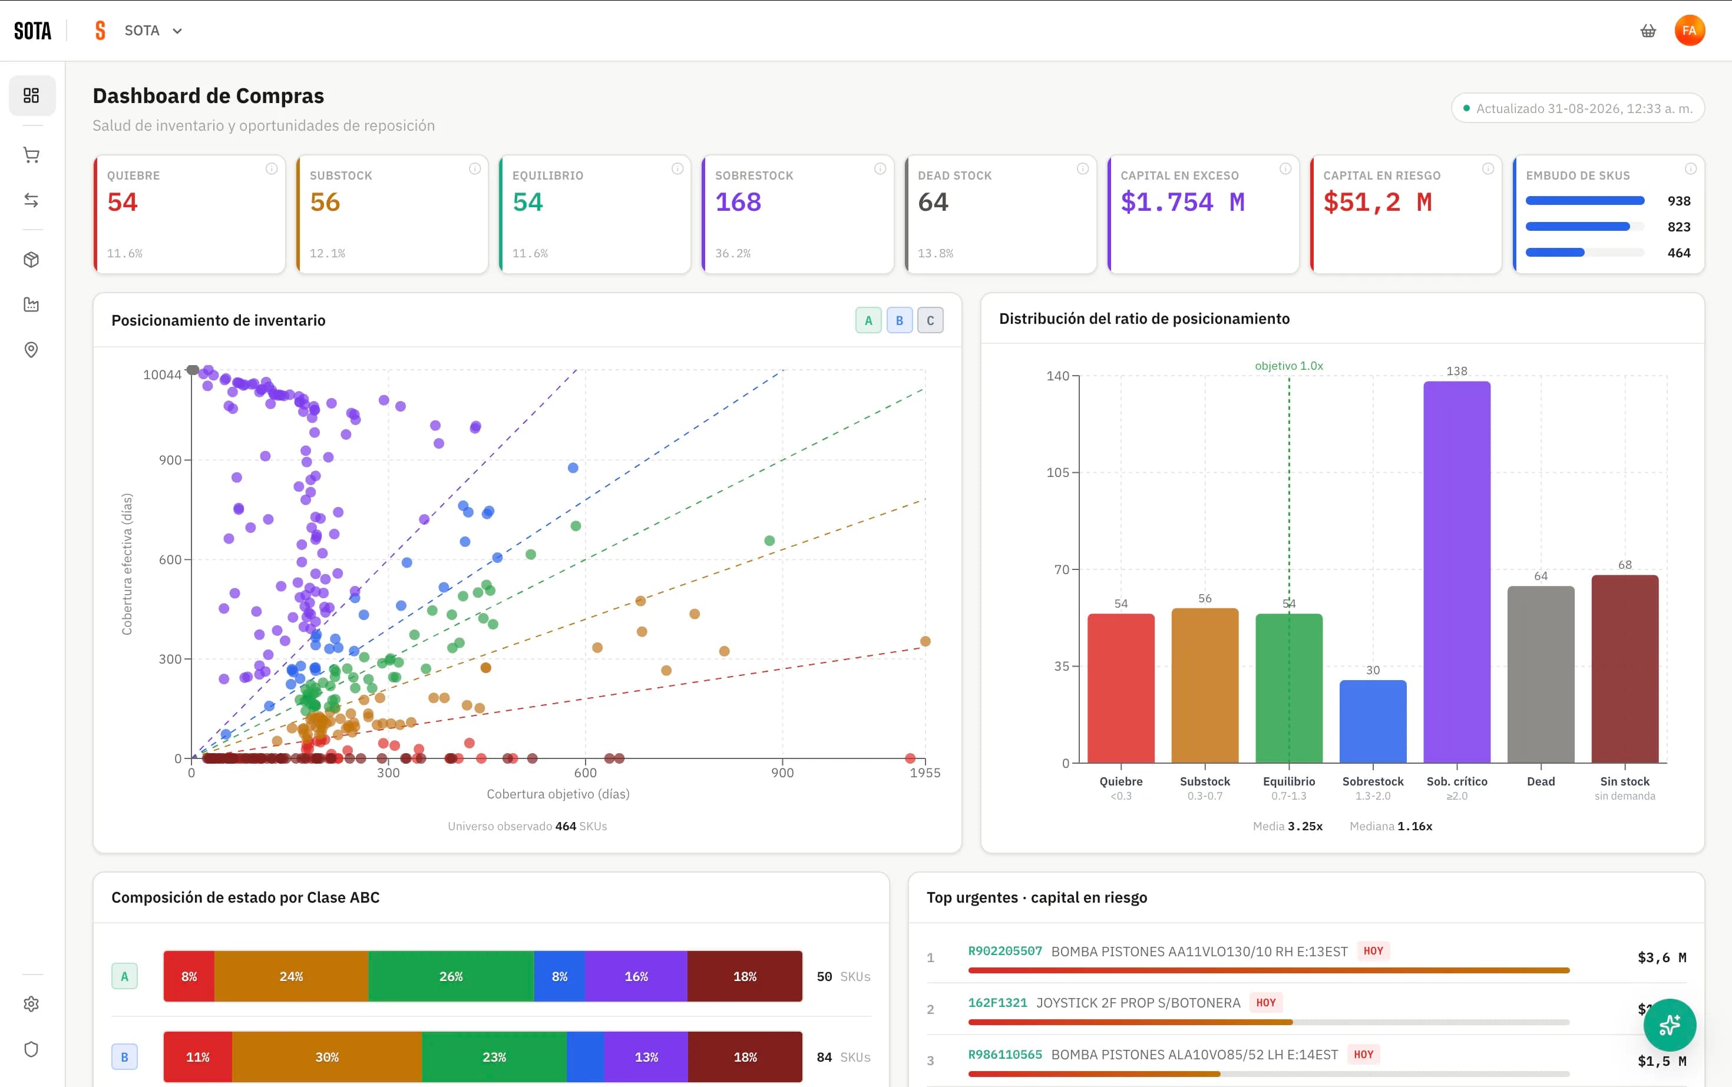Image resolution: width=1732 pixels, height=1087 pixels.
Task: Click the basket icon in header
Action: pos(1648,30)
